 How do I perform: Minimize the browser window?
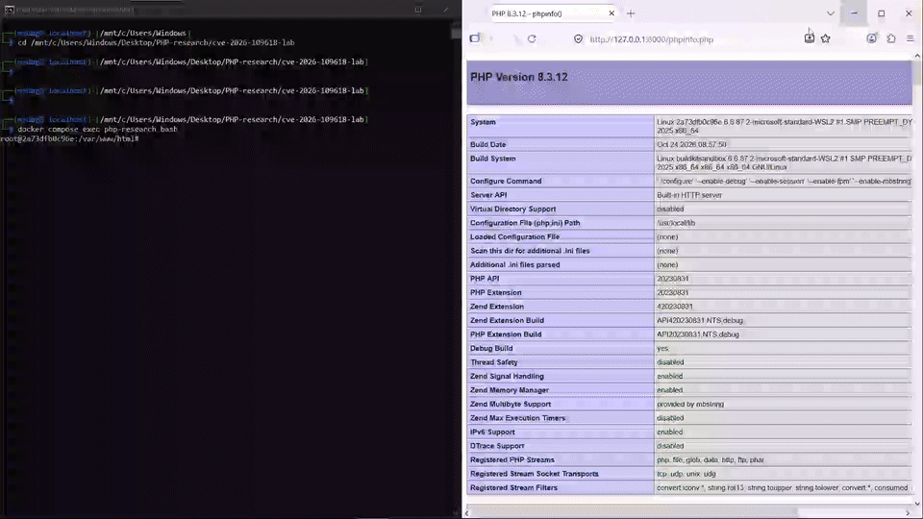tap(854, 12)
